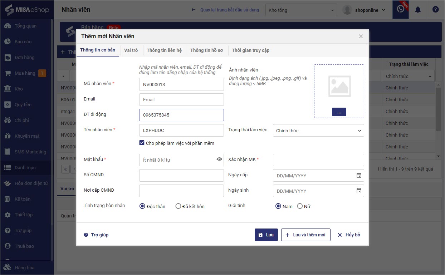Click the shoponline user avatar
445x275 pixels.
tap(347, 10)
